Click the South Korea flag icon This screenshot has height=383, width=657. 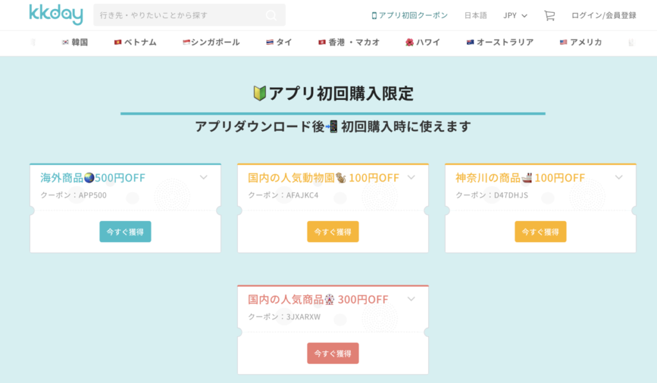(65, 42)
